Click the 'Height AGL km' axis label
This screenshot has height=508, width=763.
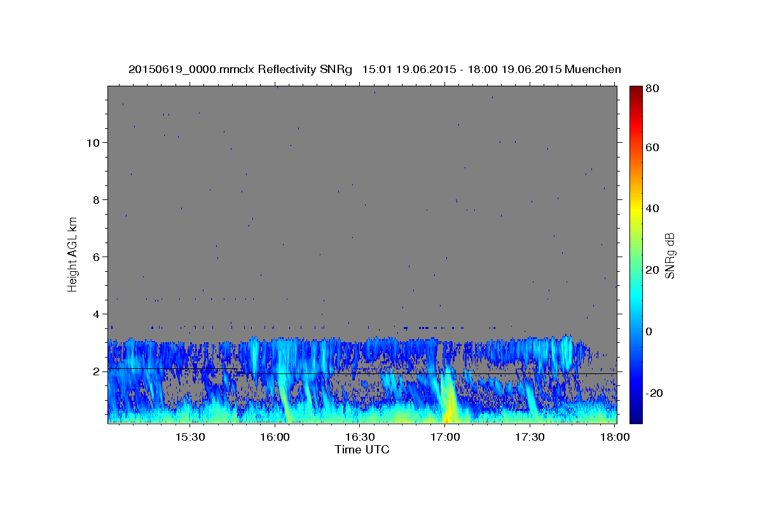[x=73, y=254]
